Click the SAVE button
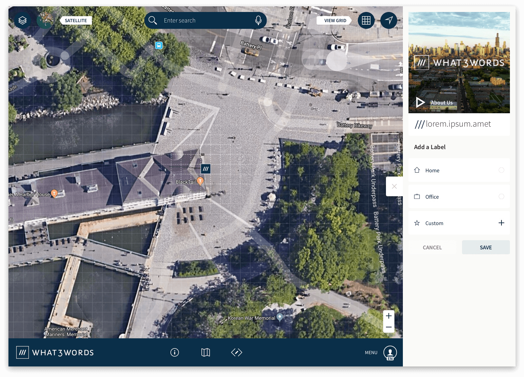 coord(486,247)
